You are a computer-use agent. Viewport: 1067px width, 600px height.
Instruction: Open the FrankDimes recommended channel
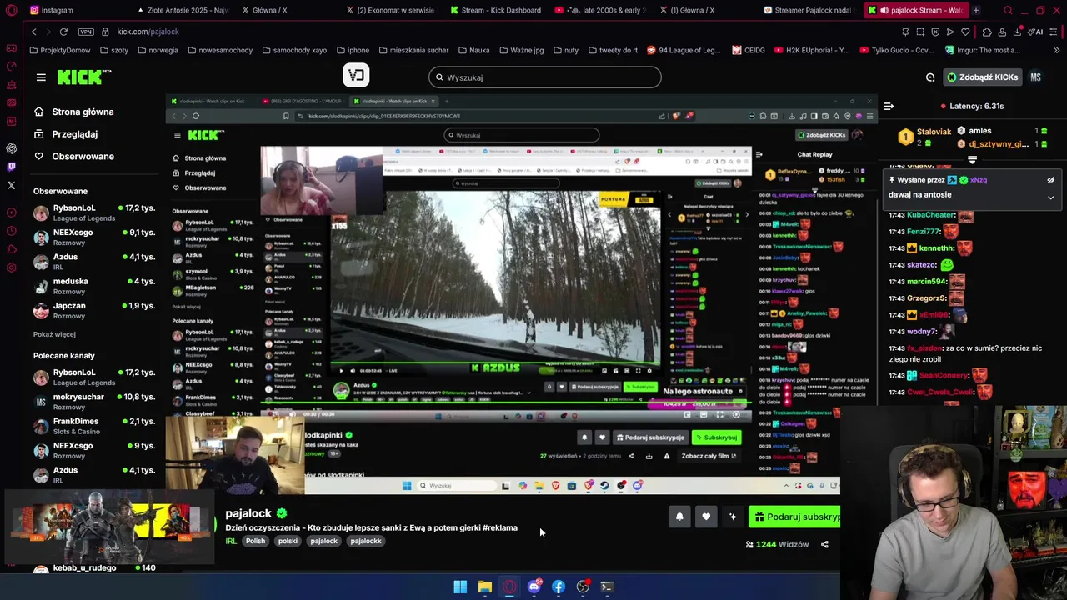(94, 426)
